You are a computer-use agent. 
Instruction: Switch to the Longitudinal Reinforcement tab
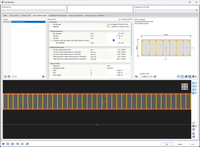point(57,16)
